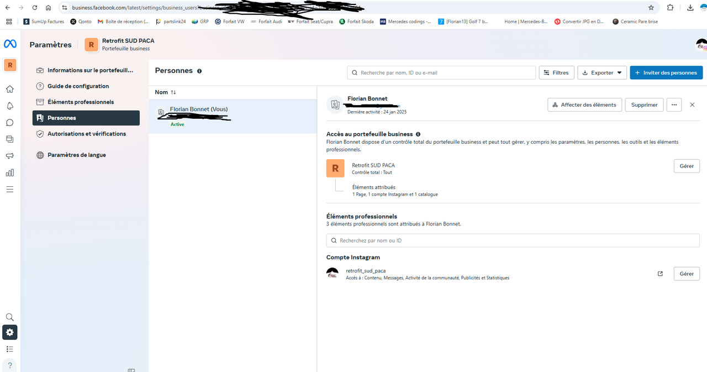View site information icon in the address bar
This screenshot has height=372, width=707.
65,8
